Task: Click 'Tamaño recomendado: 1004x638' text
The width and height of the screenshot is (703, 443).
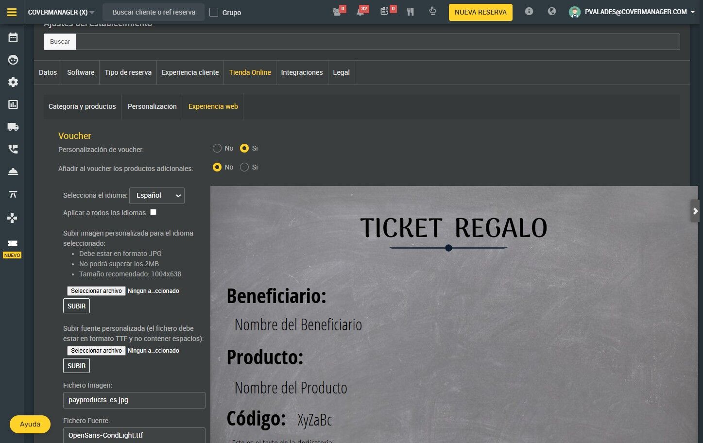Action: click(130, 274)
